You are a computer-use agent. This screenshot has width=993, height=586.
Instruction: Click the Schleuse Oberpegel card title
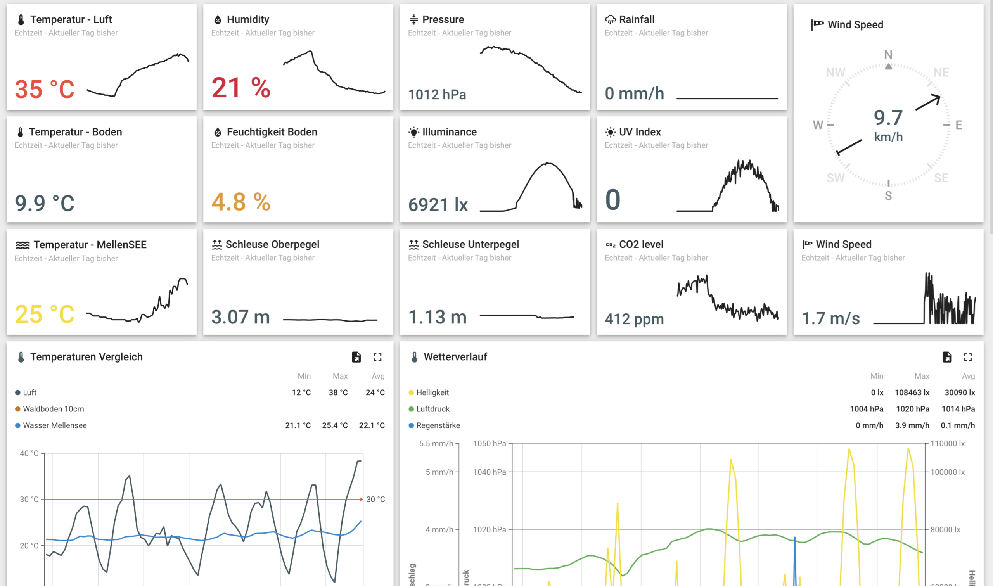coord(272,244)
